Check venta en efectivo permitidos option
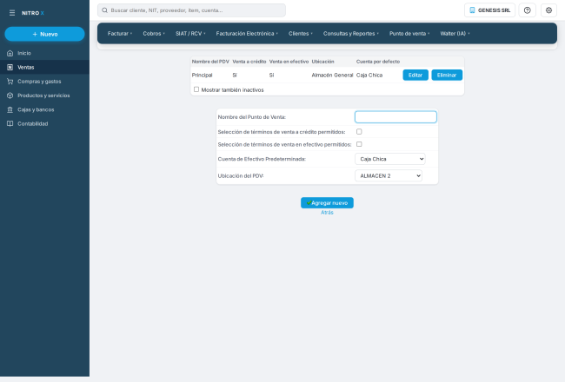 tap(359, 144)
